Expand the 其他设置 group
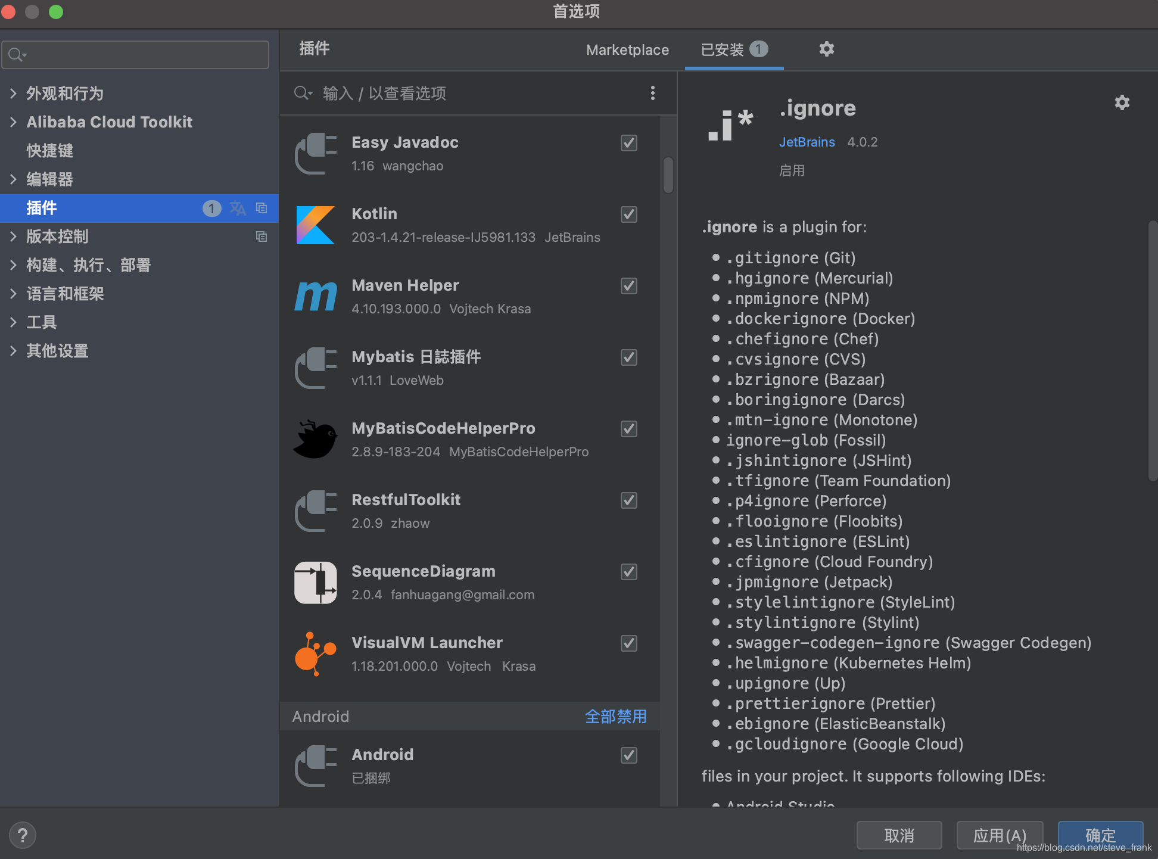The width and height of the screenshot is (1158, 859). [x=13, y=351]
